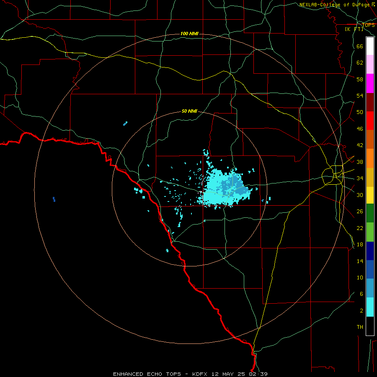The image size is (377, 377).
Task: Click the 22 legend value
Action: 360,228
